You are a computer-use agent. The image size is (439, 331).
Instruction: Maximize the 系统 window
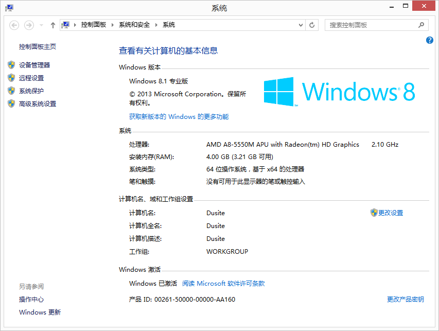(x=406, y=6)
